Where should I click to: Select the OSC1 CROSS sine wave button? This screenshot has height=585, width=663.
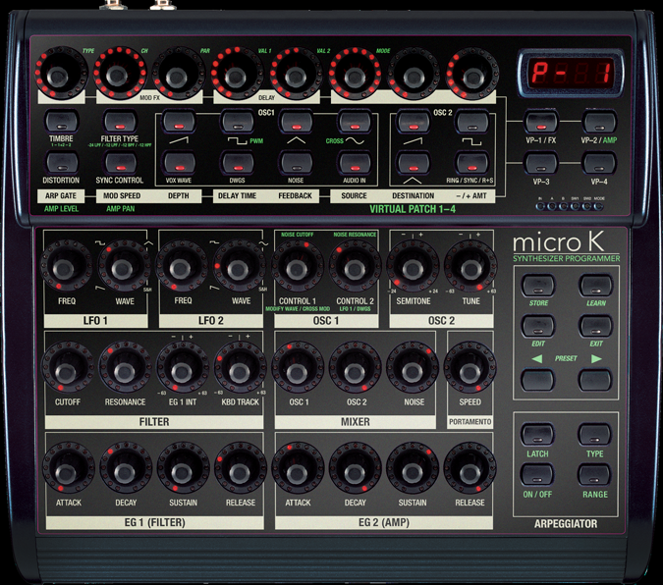354,122
